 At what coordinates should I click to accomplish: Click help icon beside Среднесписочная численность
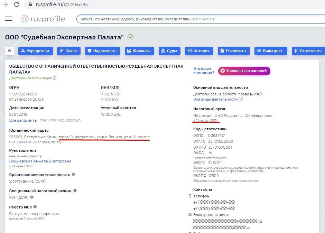73,175
